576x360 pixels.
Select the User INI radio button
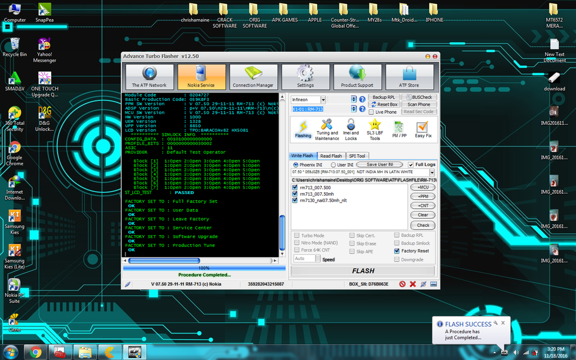pyautogui.click(x=334, y=165)
